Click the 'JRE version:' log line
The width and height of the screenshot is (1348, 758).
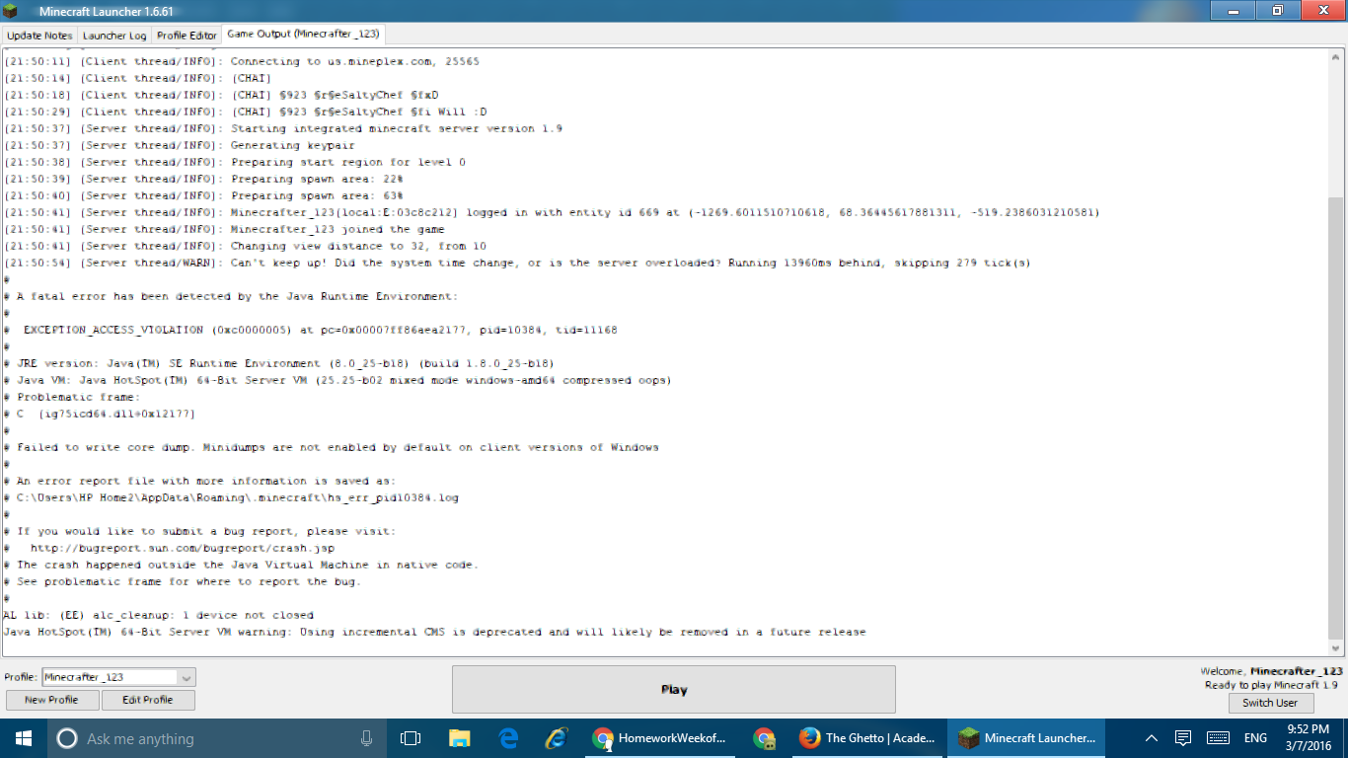click(x=279, y=363)
